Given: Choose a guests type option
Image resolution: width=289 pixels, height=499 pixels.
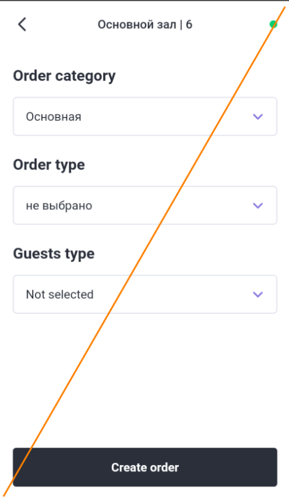Looking at the screenshot, I should coord(145,294).
